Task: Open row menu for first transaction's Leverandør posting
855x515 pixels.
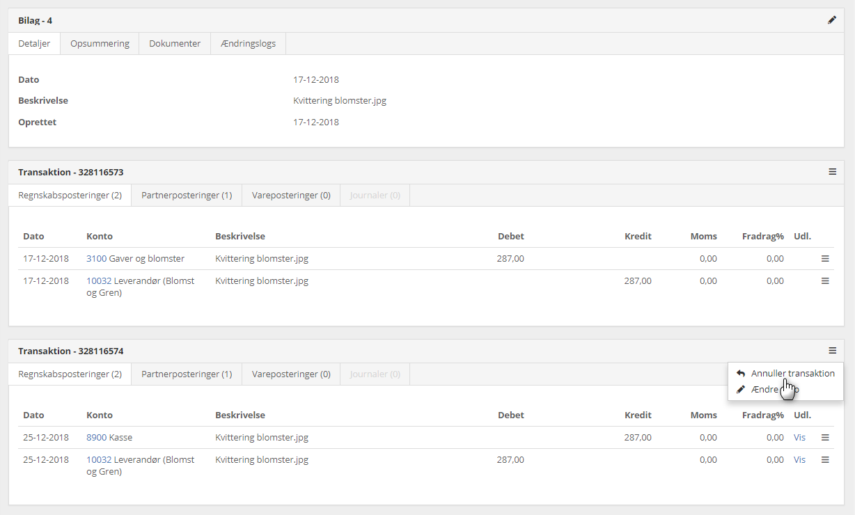Action: [x=825, y=281]
